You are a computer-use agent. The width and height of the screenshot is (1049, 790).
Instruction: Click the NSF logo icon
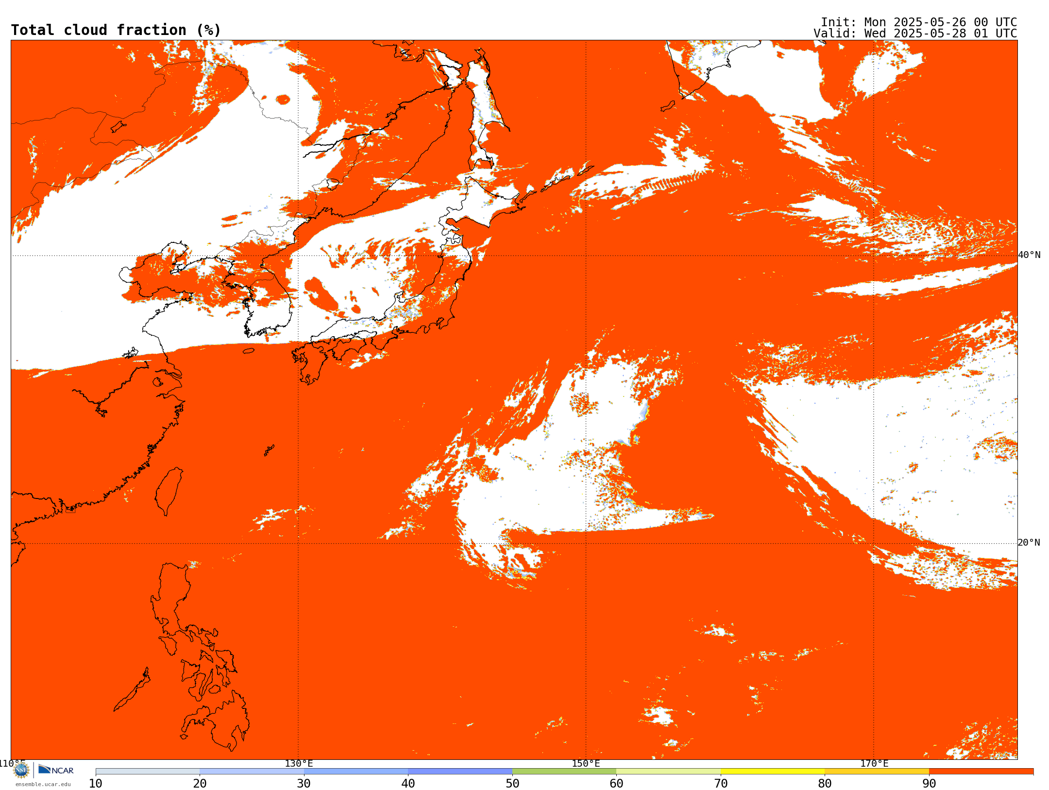pos(21,770)
